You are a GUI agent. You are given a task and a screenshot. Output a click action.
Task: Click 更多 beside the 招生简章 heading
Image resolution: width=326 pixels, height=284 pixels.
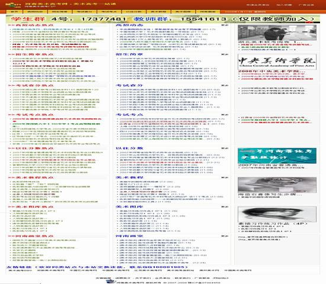225,54
